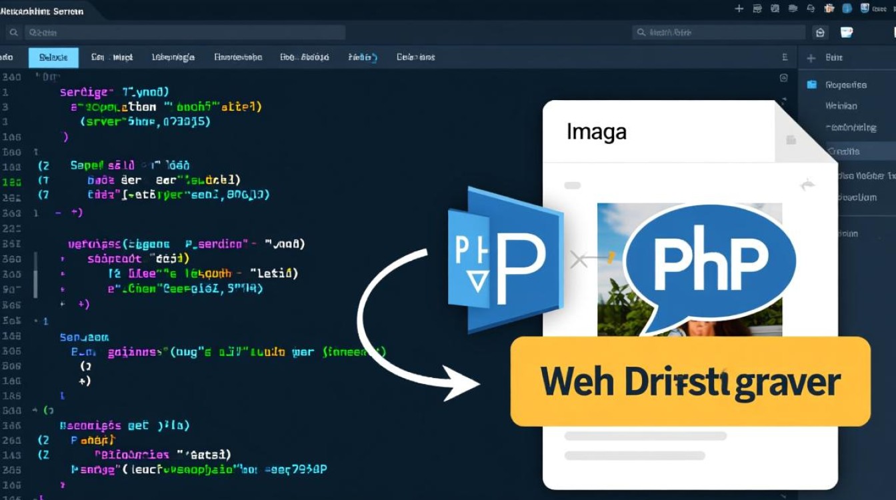Open the vertical dots menu above the editor

784,58
